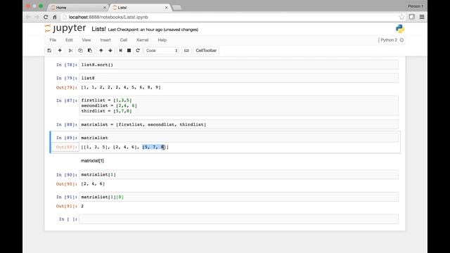Reload the browser page
The width and height of the screenshot is (450, 253).
tap(46, 17)
